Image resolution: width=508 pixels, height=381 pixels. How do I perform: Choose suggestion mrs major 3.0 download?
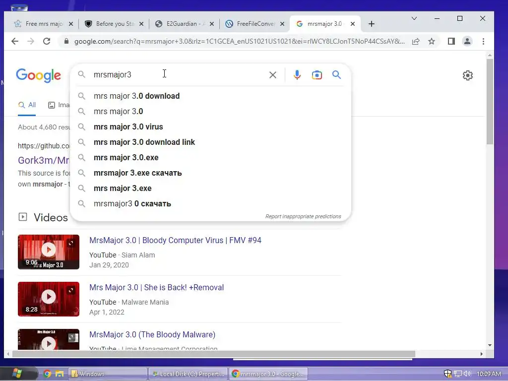click(x=210, y=96)
